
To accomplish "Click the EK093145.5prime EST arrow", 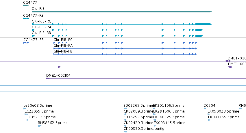I will (155, 126).
